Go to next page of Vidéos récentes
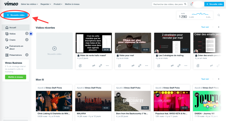 point(219,27)
